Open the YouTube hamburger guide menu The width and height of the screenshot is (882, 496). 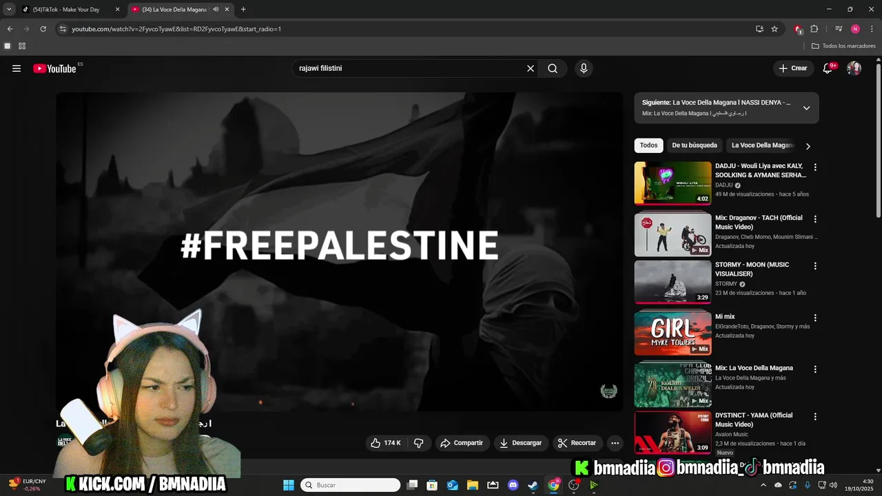point(17,68)
